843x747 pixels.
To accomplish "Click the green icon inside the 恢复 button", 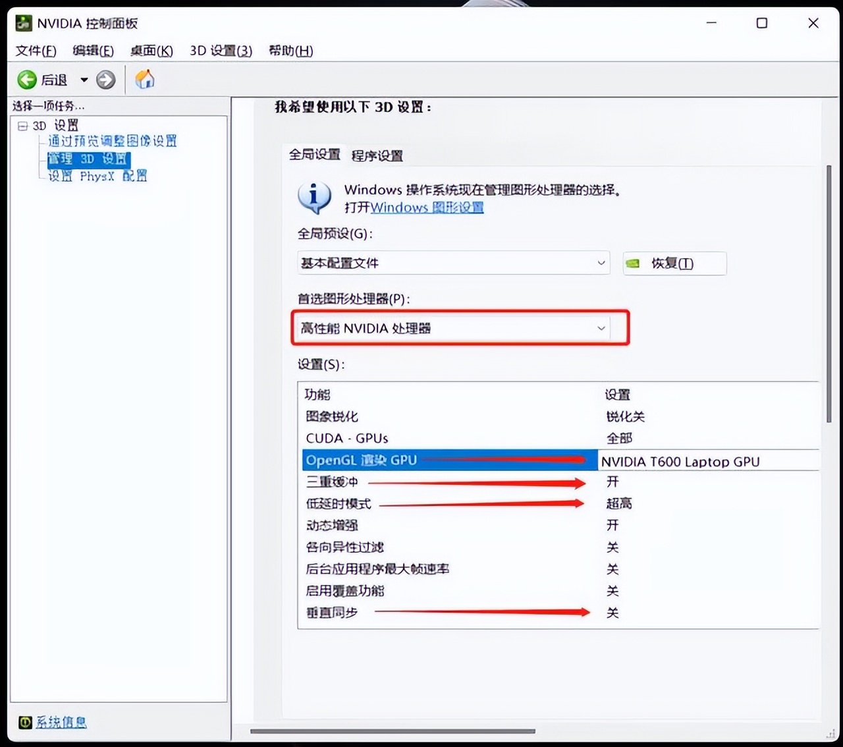I will pos(634,263).
